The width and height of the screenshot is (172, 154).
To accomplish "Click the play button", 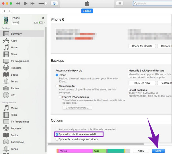I will coord(25,3).
